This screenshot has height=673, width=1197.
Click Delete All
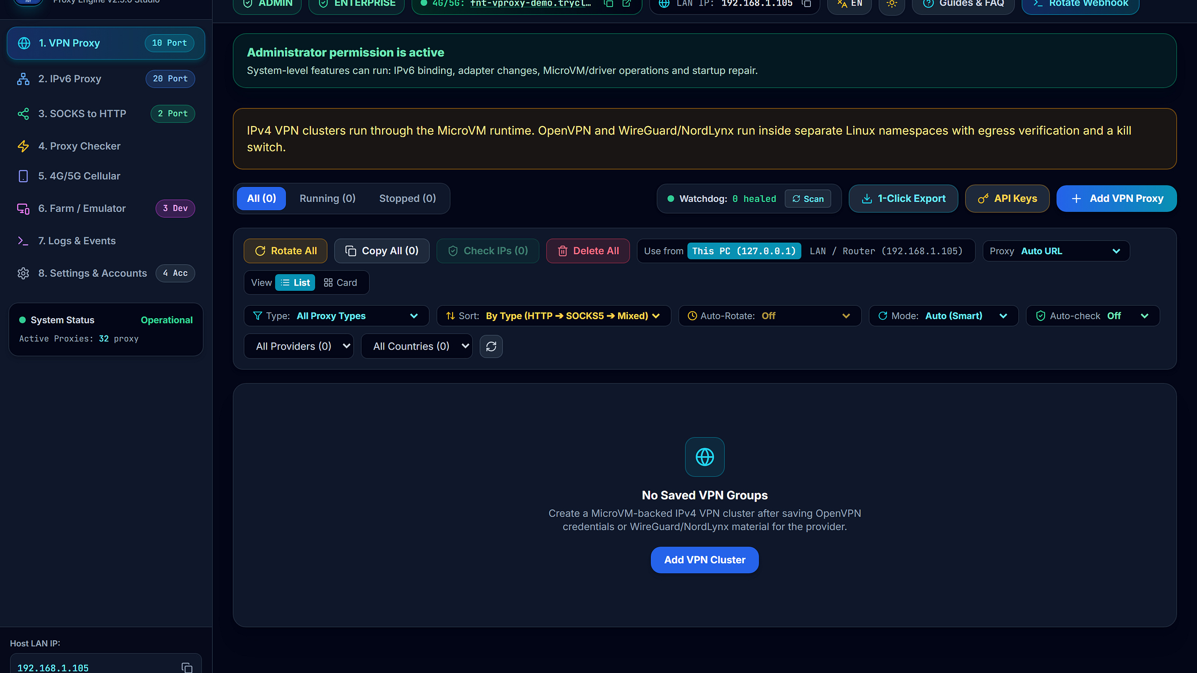pos(588,251)
